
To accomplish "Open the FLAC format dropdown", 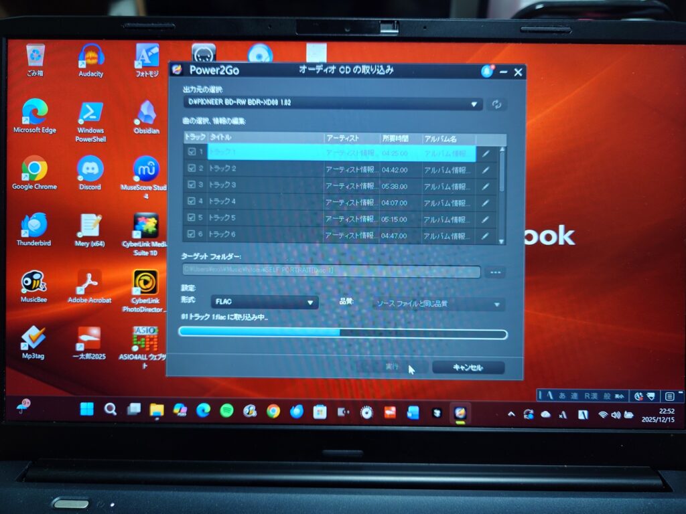I will coord(264,303).
